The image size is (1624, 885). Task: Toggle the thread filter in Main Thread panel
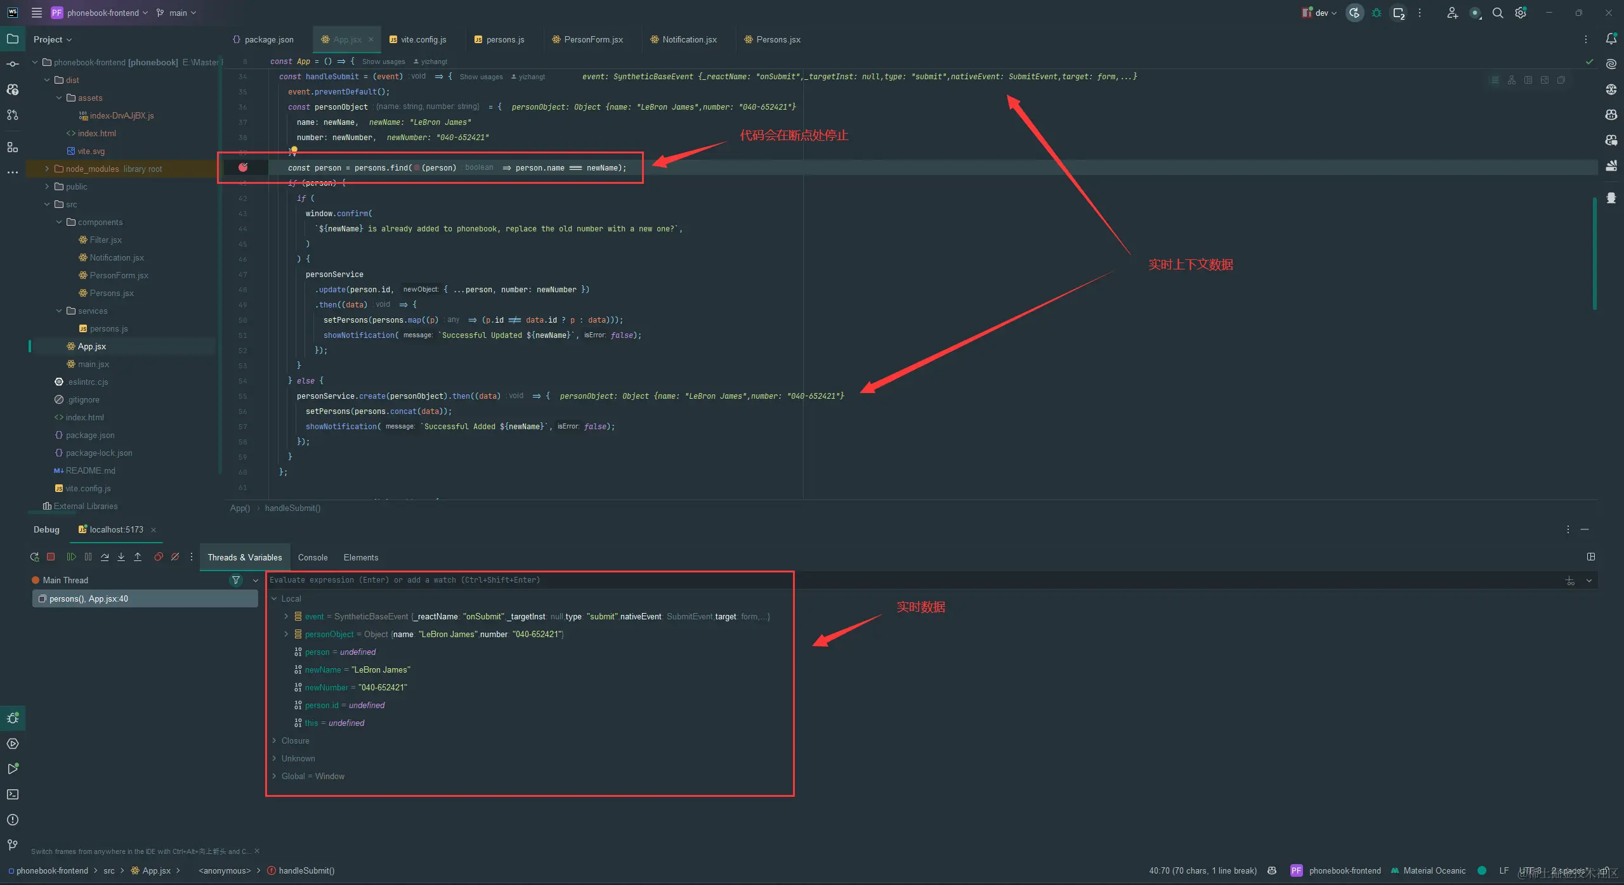235,579
